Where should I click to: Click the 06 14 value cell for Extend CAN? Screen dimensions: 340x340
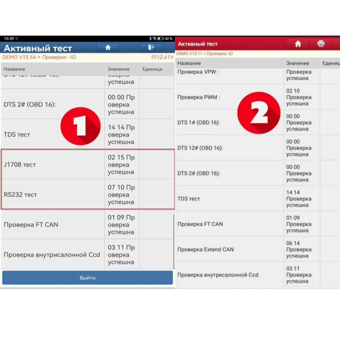point(302,249)
